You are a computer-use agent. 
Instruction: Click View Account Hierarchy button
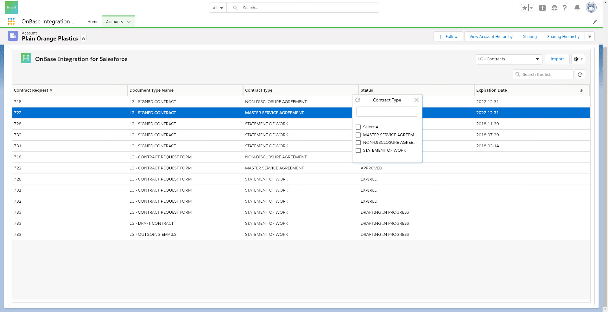[491, 37]
